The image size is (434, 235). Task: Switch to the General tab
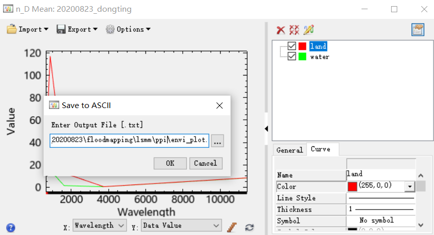coord(290,150)
